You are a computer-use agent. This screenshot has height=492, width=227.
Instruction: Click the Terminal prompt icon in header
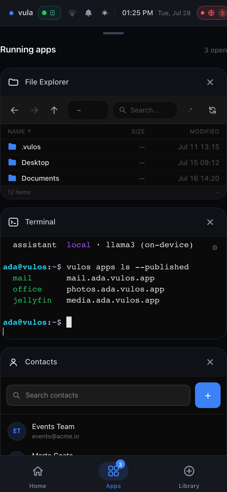click(x=13, y=222)
